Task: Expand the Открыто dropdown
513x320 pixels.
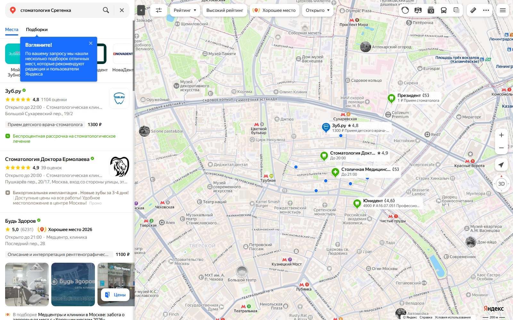Action: tap(317, 10)
